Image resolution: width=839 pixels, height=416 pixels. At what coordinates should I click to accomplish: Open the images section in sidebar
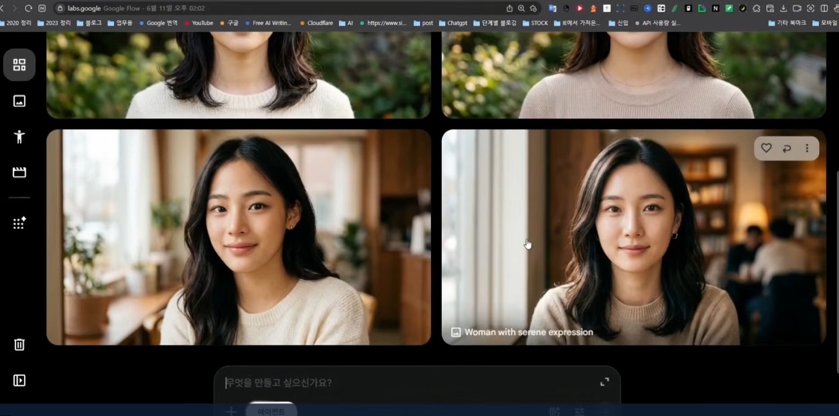point(19,101)
